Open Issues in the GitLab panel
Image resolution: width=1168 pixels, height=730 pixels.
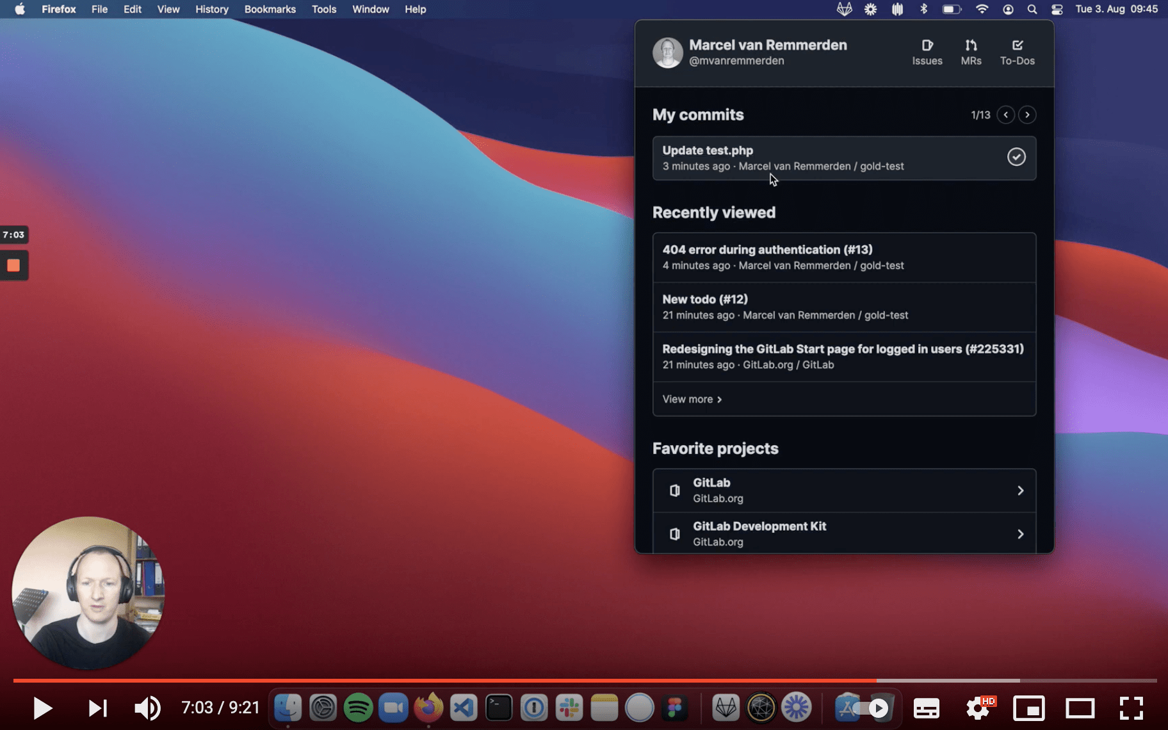(927, 52)
